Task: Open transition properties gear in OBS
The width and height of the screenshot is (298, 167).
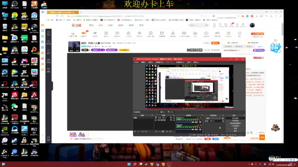Action: click(x=223, y=118)
